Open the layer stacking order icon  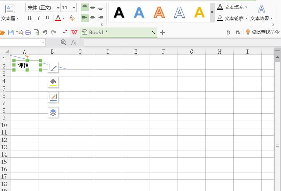[53, 113]
